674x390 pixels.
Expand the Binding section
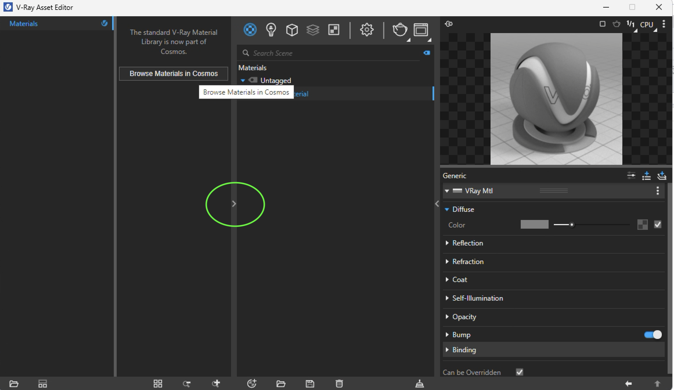click(447, 350)
